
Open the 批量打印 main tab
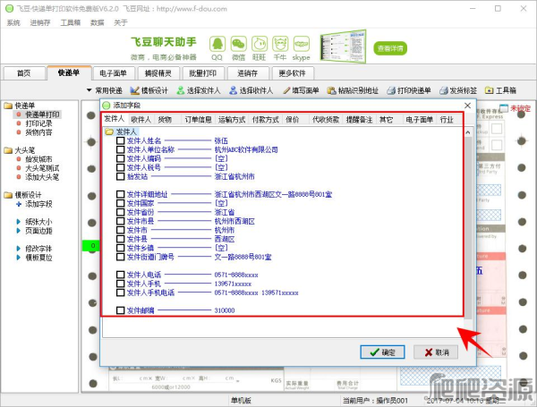click(202, 73)
